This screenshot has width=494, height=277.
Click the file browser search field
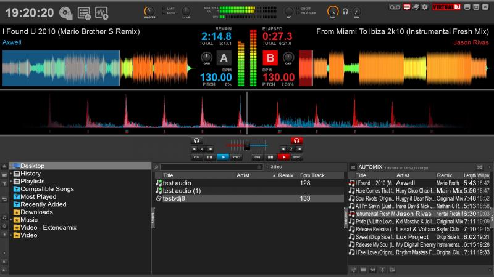[x=210, y=167]
